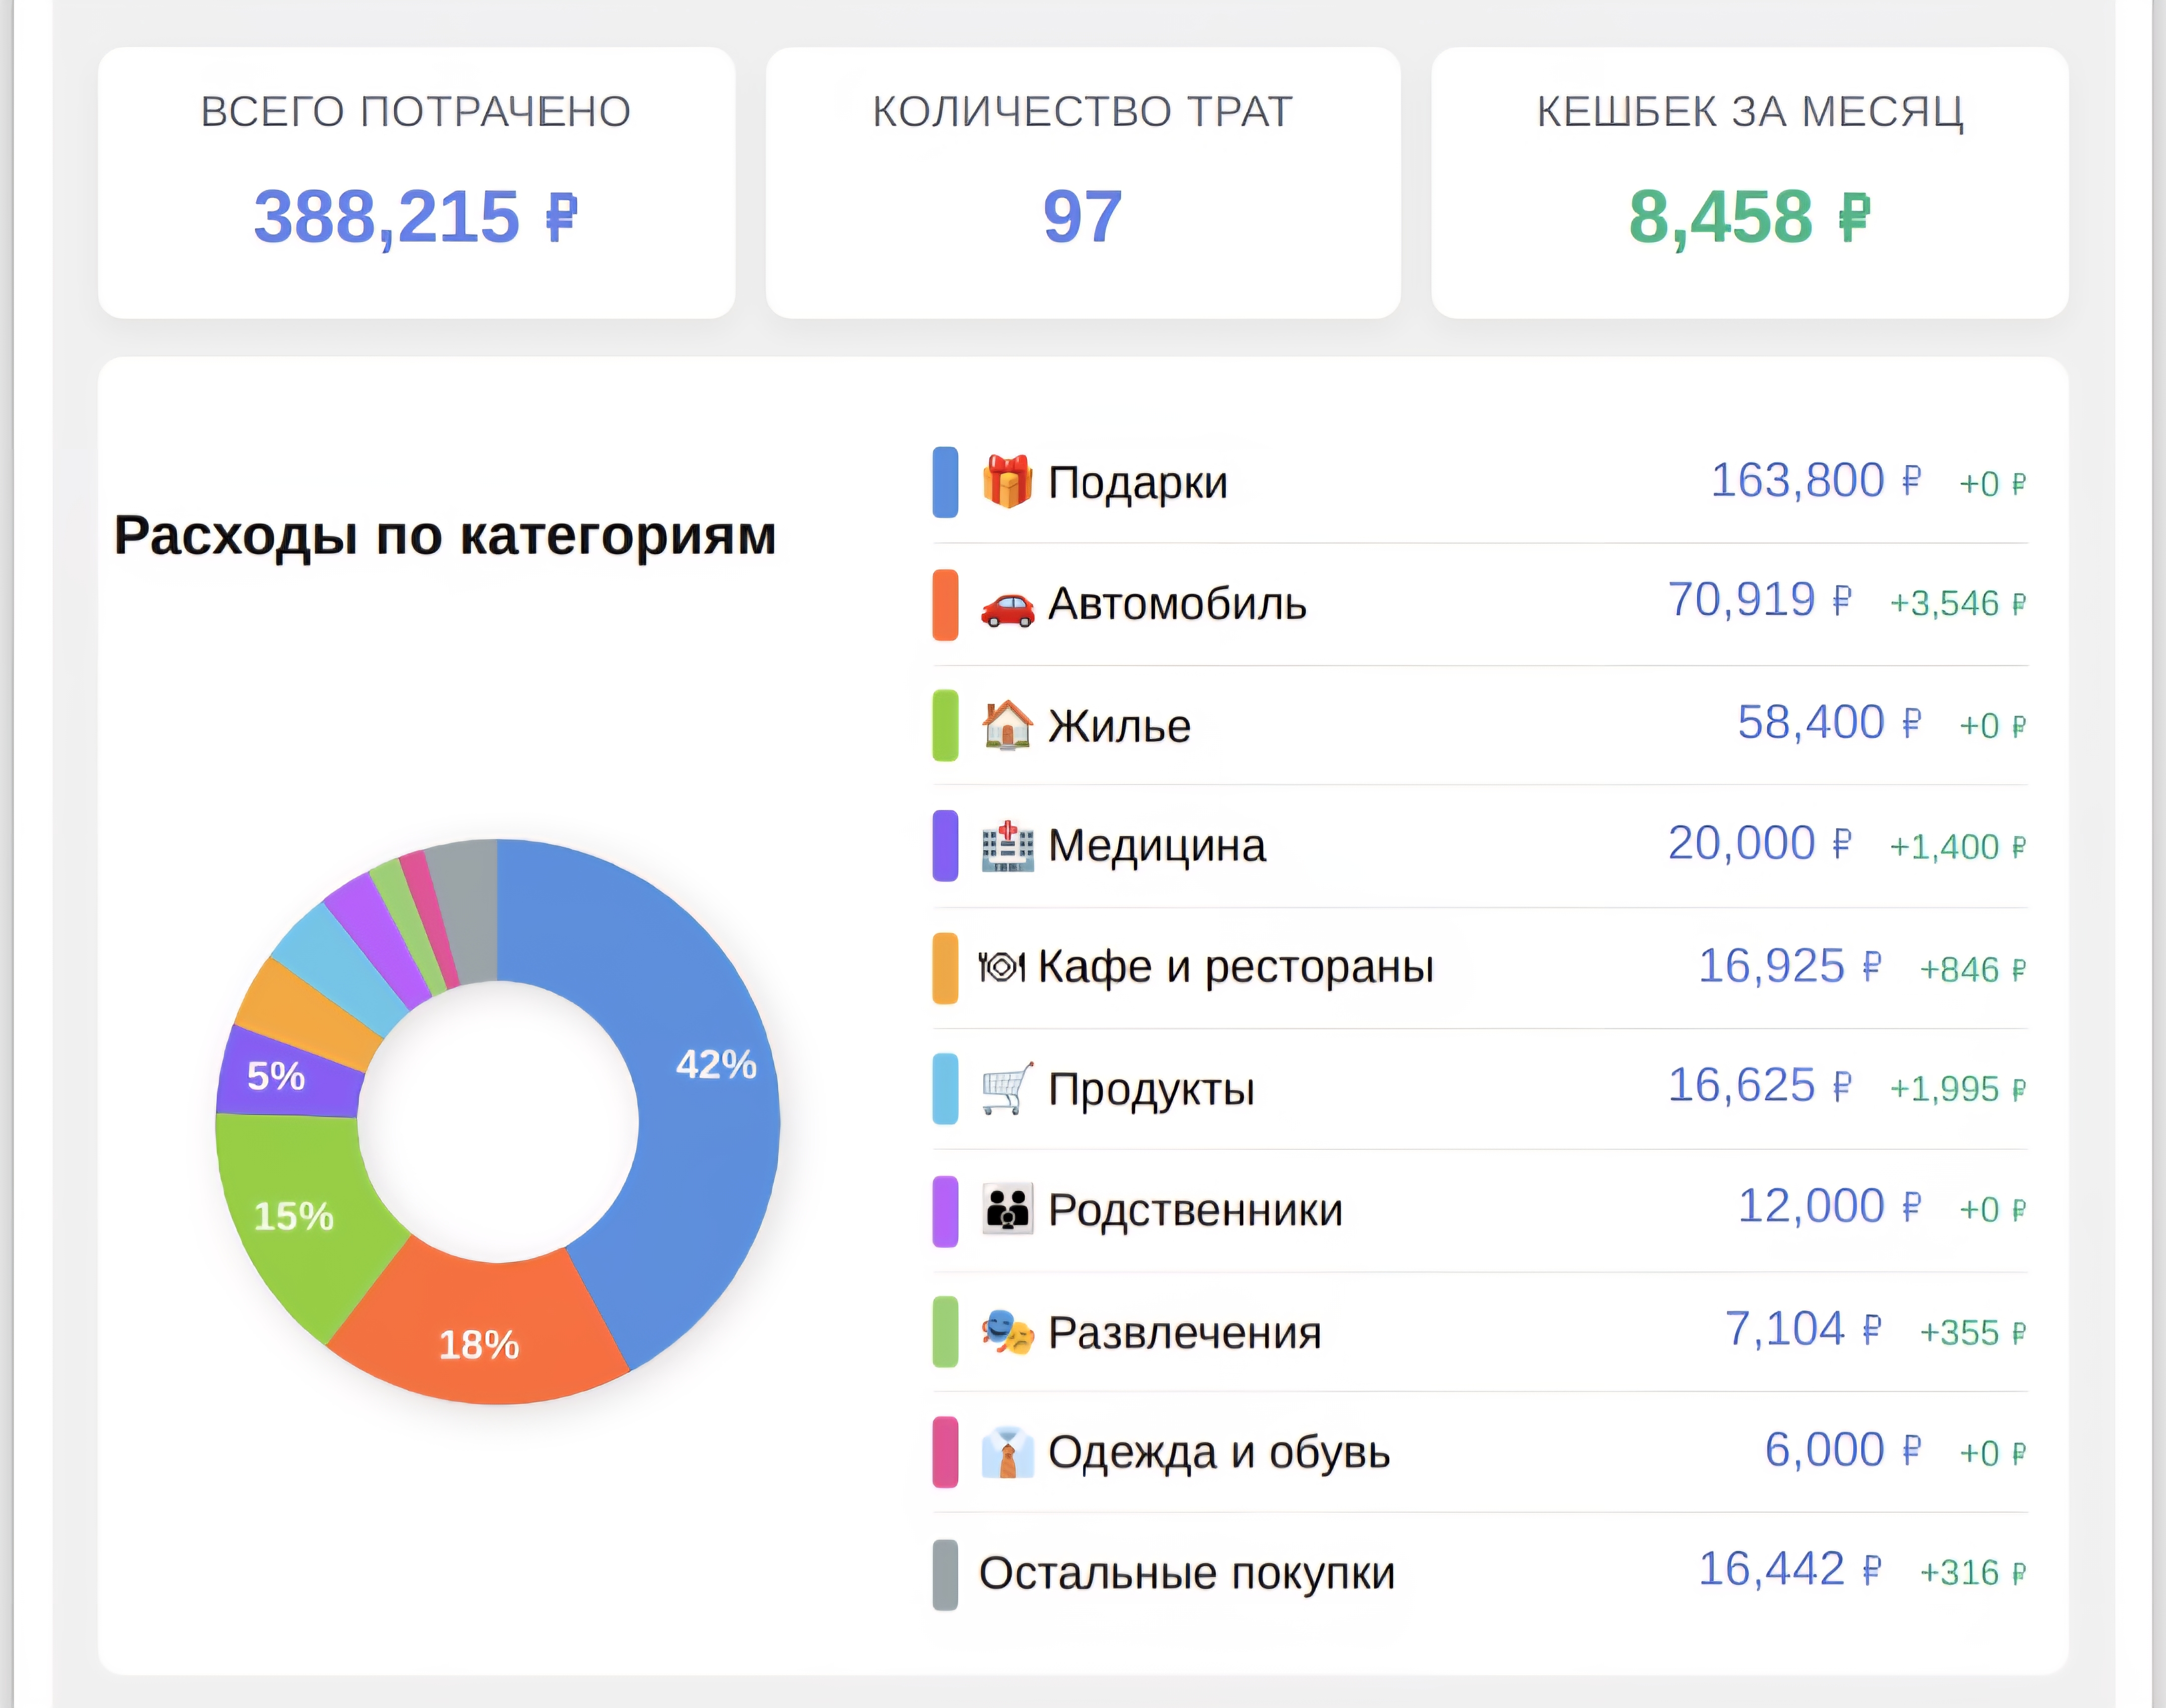Click the purple swatch next to Родственники
2166x1708 pixels.
pyautogui.click(x=945, y=1211)
